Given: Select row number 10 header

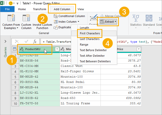Looking at the screenshot, I should [x=15, y=104].
